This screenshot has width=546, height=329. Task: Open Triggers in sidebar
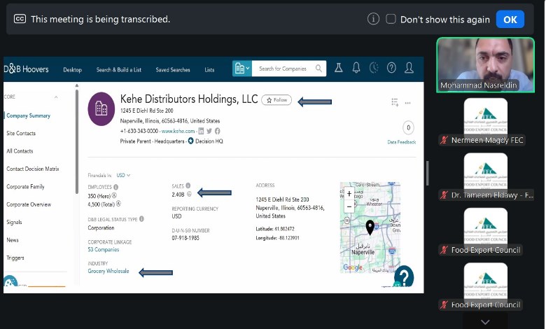pyautogui.click(x=15, y=258)
